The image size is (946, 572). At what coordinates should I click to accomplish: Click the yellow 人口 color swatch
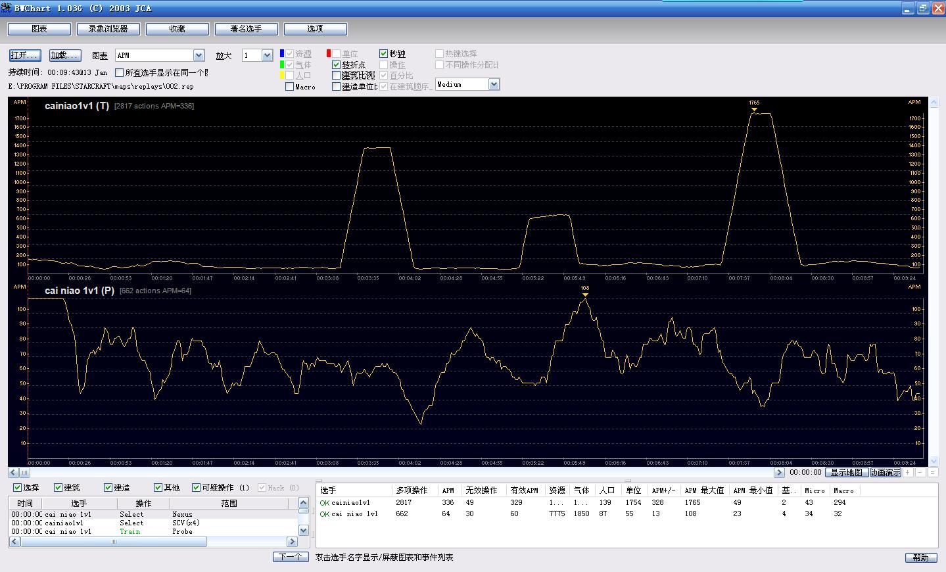click(x=282, y=76)
